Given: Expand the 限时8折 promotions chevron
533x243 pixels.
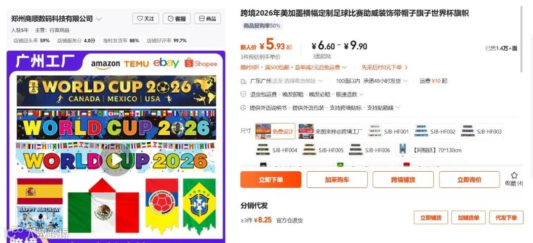Looking at the screenshot, I should [x=344, y=67].
